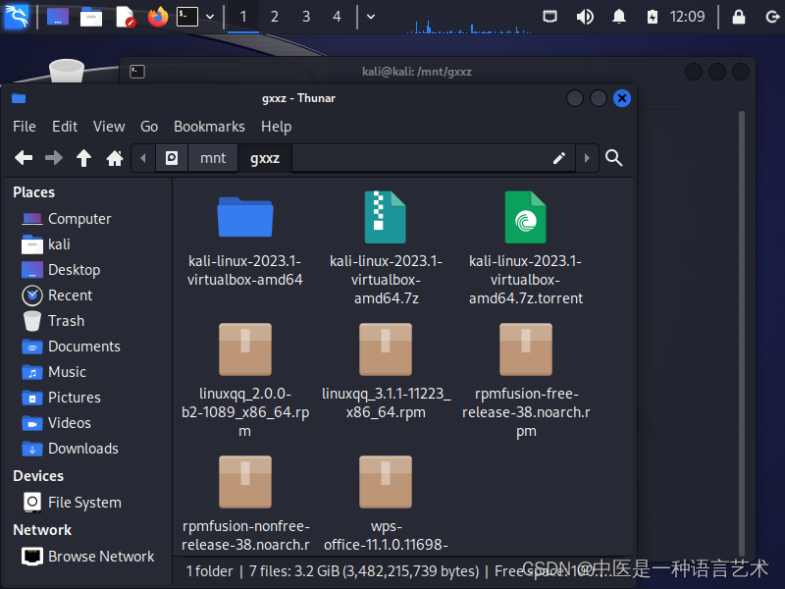The height and width of the screenshot is (589, 785).
Task: Open the Bookmarks menu
Action: tap(209, 127)
